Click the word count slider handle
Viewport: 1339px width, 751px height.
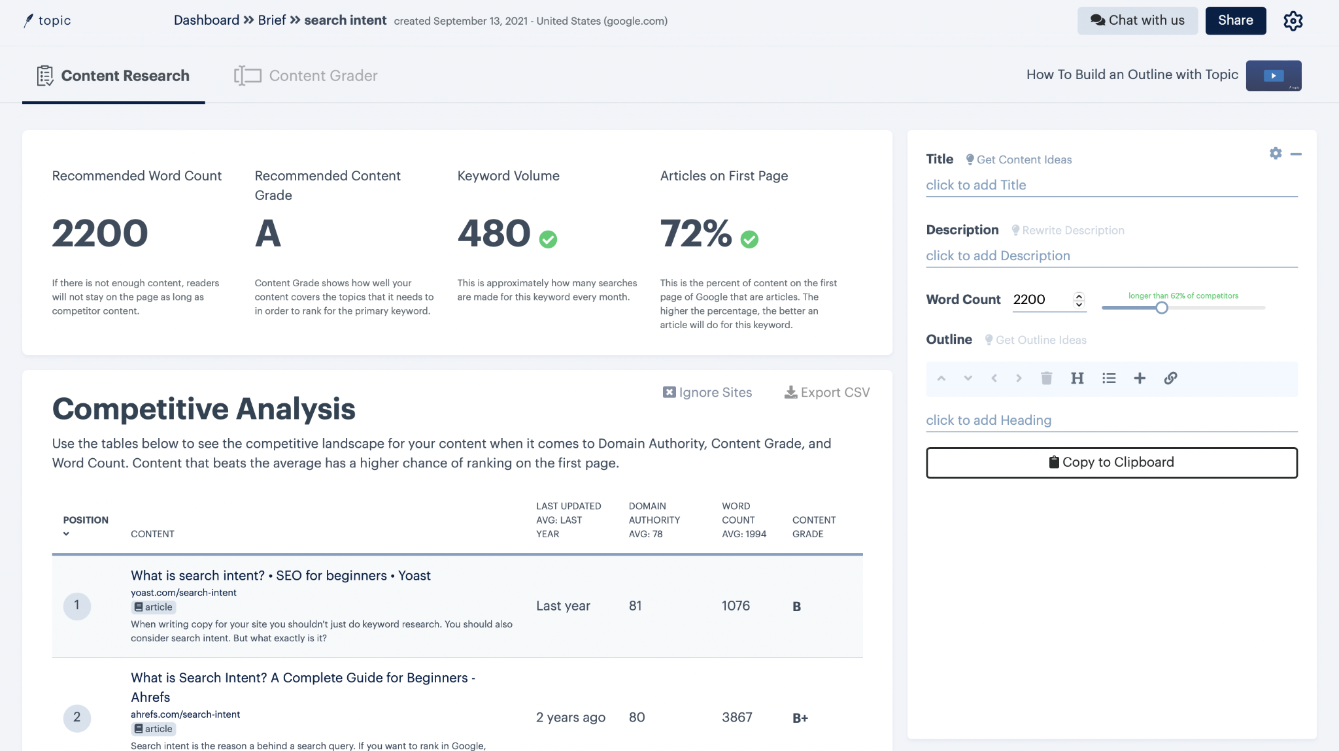click(x=1161, y=308)
